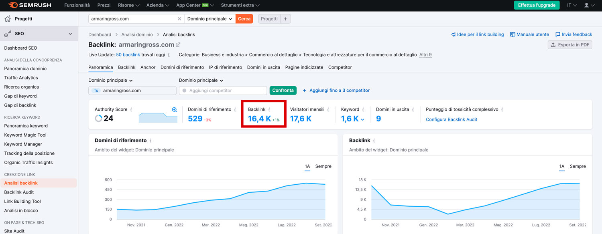
Task: Show Keyword metric info icon
Action: click(363, 109)
